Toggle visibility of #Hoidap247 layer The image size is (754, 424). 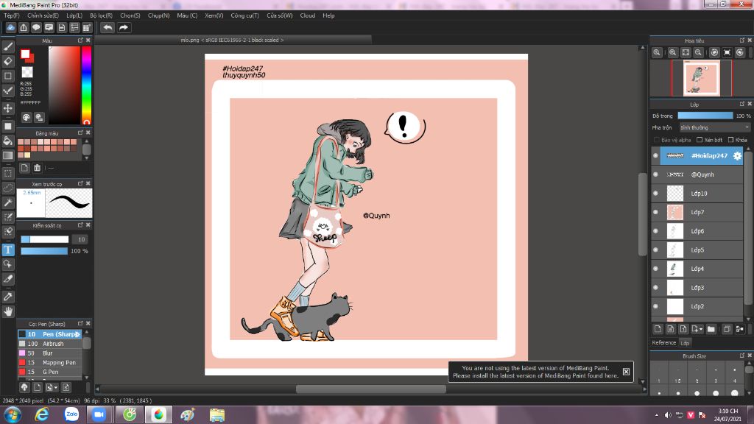coord(655,156)
